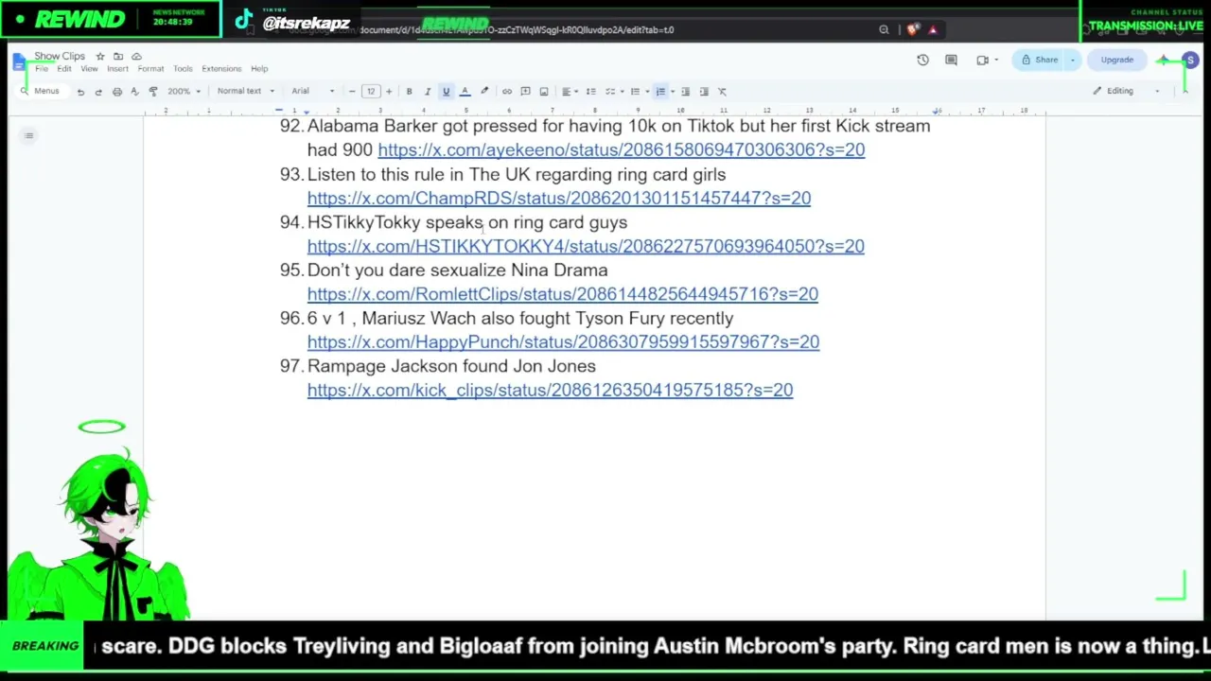The image size is (1211, 681).
Task: Open the Format menu
Action: tap(150, 69)
